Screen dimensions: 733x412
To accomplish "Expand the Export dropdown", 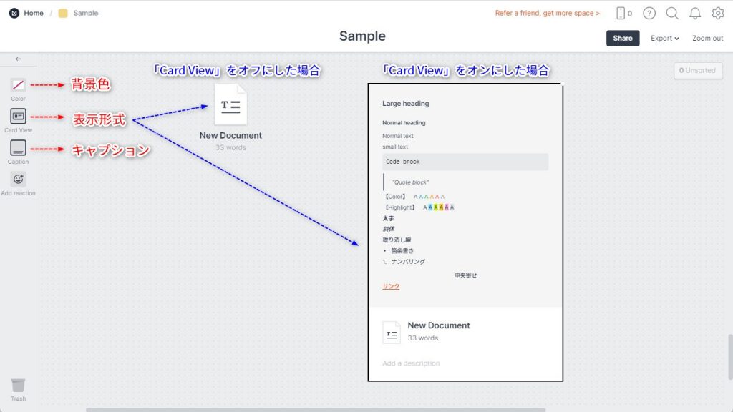I will coord(665,39).
